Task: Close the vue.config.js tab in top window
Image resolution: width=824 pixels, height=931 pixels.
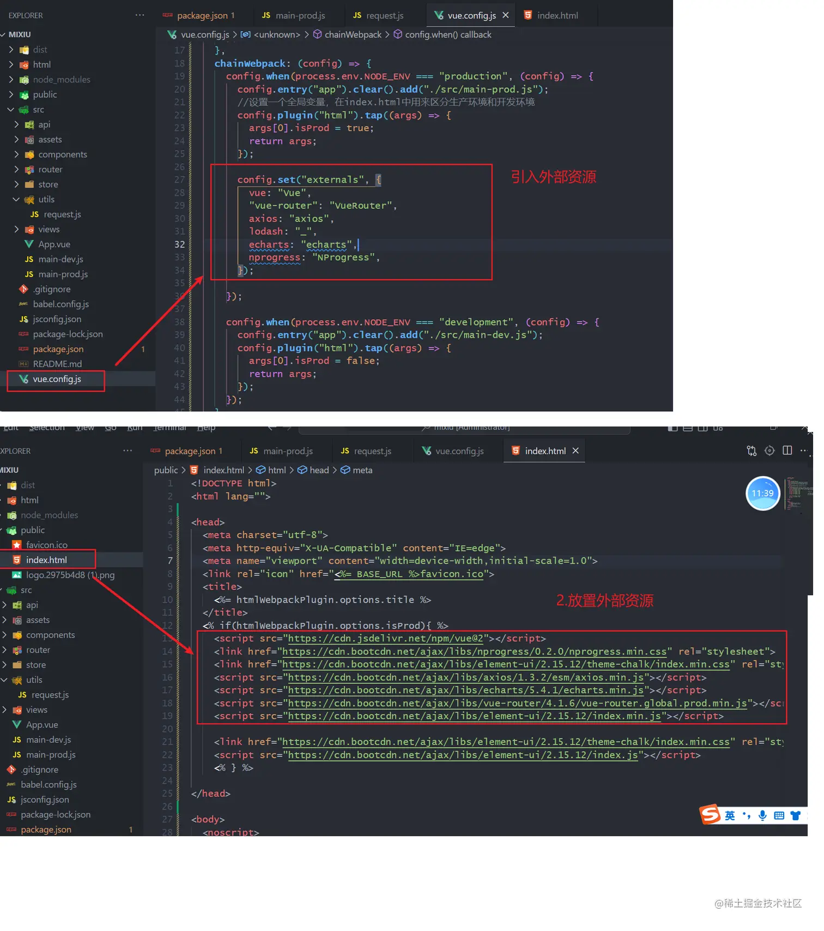Action: 506,15
